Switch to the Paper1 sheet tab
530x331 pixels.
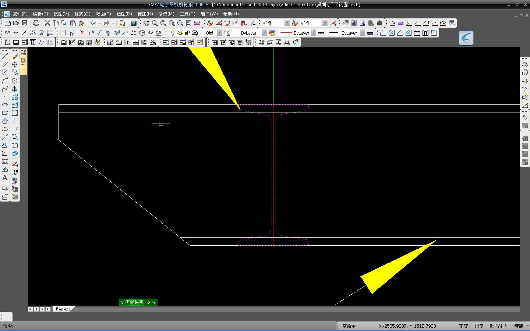63,309
